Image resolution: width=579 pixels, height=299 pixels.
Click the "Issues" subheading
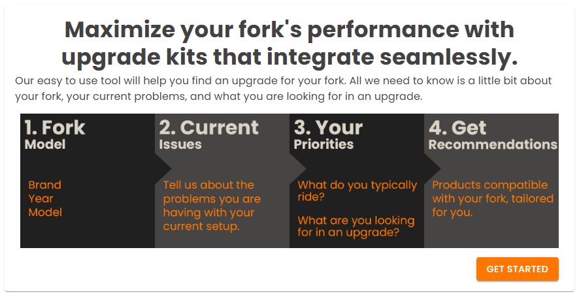coord(180,144)
